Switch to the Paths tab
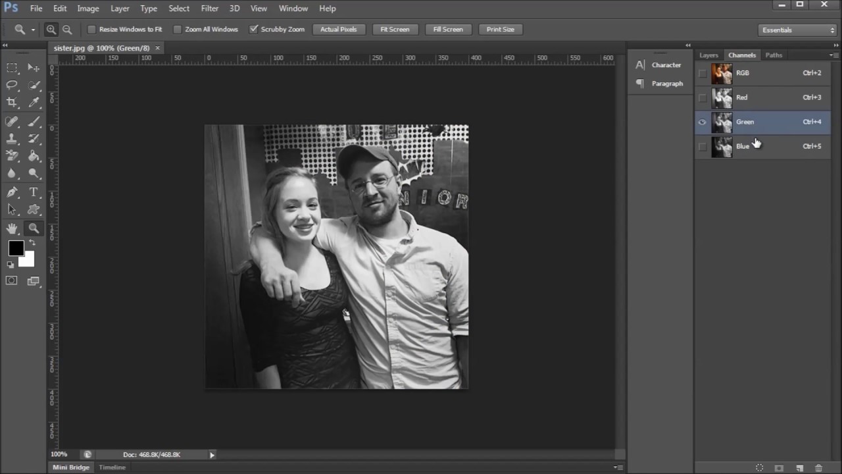This screenshot has height=474, width=842. pyautogui.click(x=774, y=55)
